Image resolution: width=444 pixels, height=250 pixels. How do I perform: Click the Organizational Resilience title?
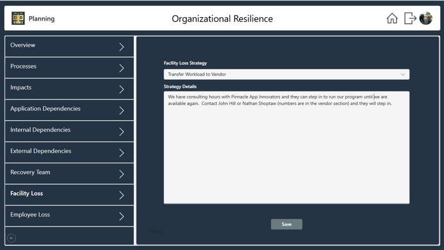point(222,19)
